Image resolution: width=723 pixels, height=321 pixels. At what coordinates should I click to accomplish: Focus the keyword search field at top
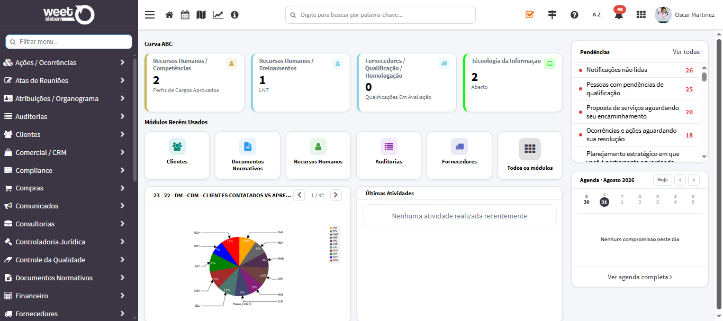(x=381, y=15)
